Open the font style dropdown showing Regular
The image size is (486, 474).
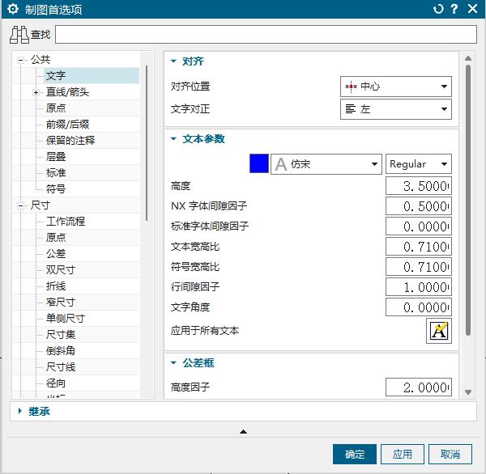click(419, 164)
